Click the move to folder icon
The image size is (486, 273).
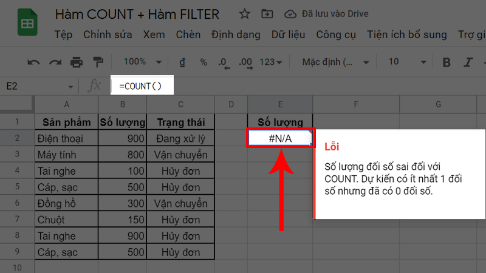coord(267,14)
